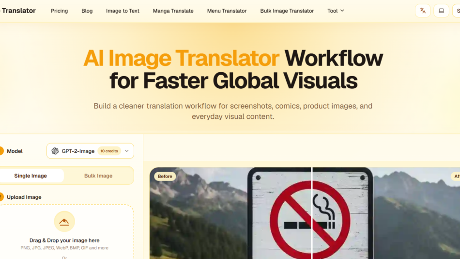This screenshot has width=460, height=259.
Task: Open Menu Translator page
Action: click(x=227, y=11)
